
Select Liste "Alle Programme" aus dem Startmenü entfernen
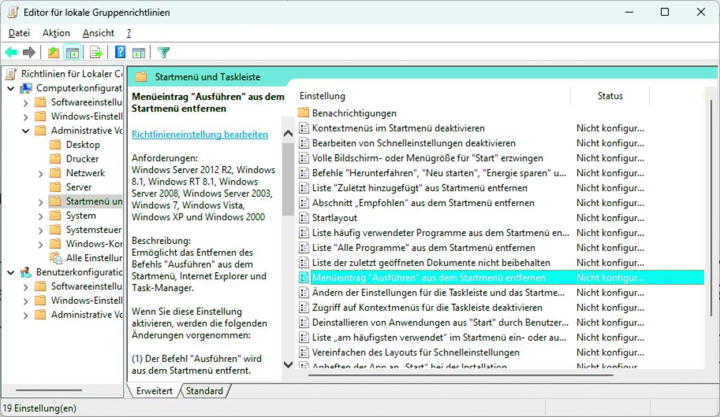[424, 247]
